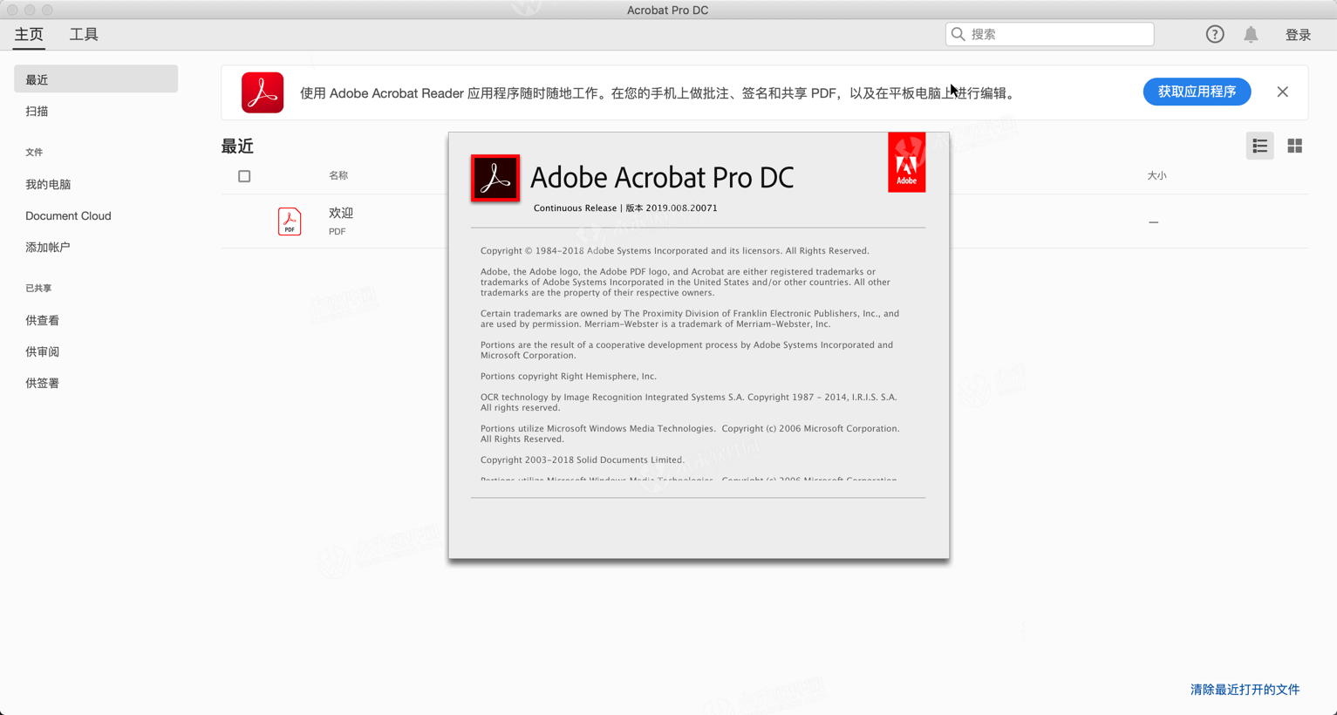Open 我的电脑 in the sidebar

[x=48, y=185]
